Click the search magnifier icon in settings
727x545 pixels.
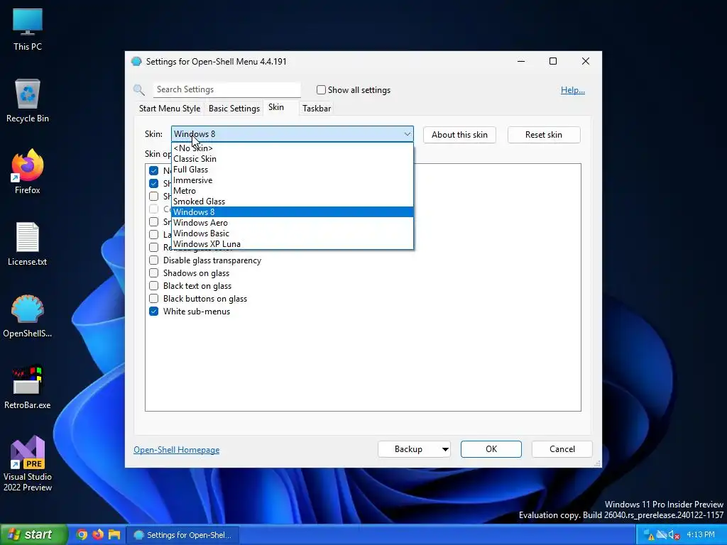pos(138,90)
